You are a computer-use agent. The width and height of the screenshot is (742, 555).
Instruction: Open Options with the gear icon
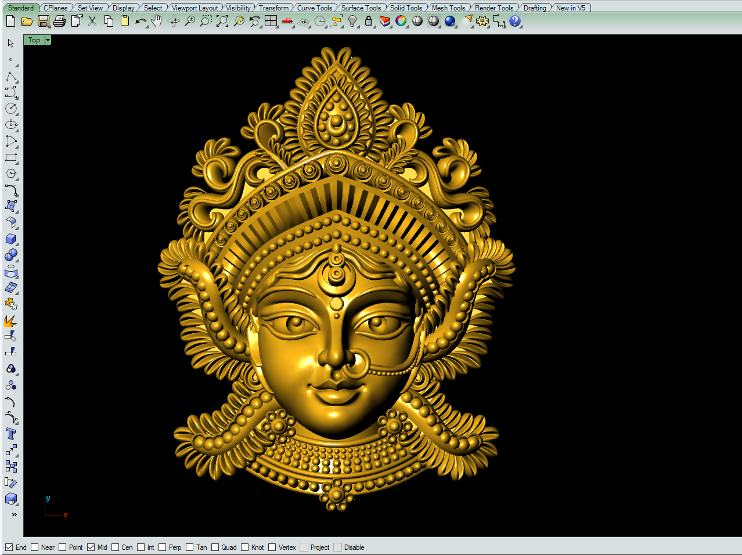click(482, 21)
